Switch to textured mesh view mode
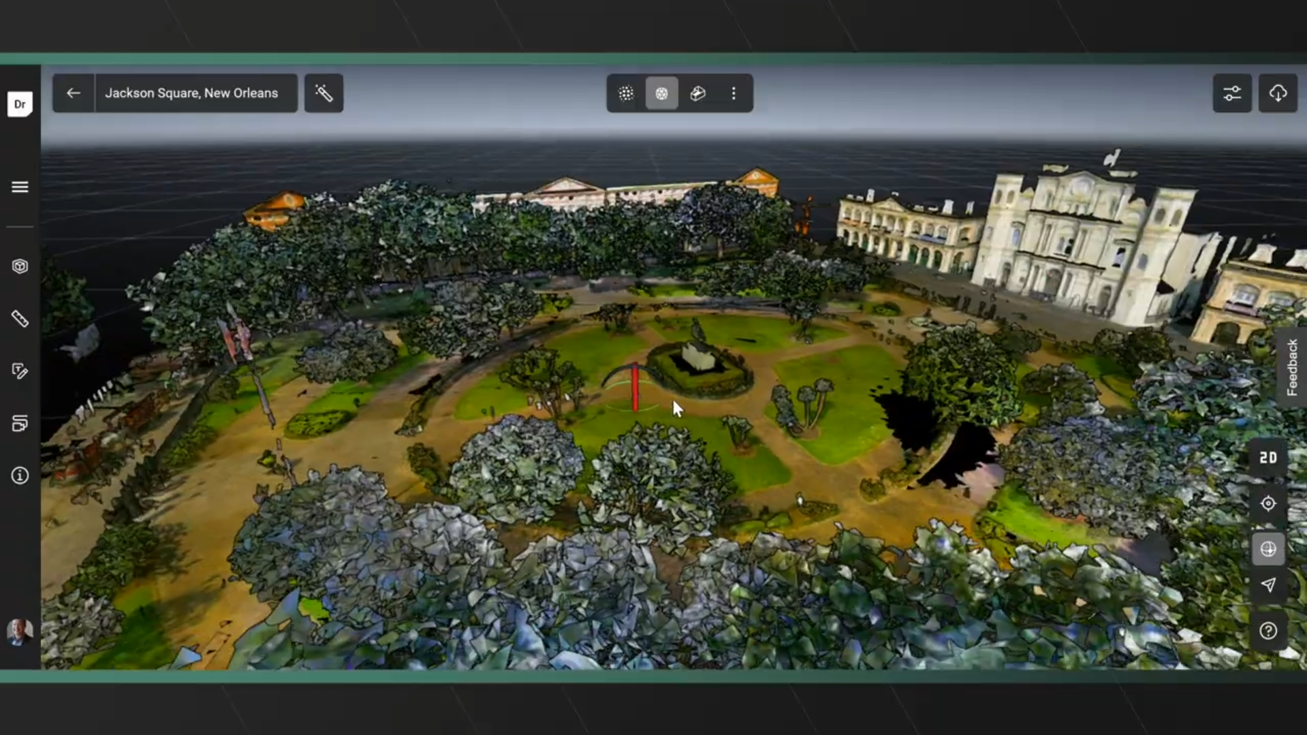The image size is (1307, 735). coord(661,93)
